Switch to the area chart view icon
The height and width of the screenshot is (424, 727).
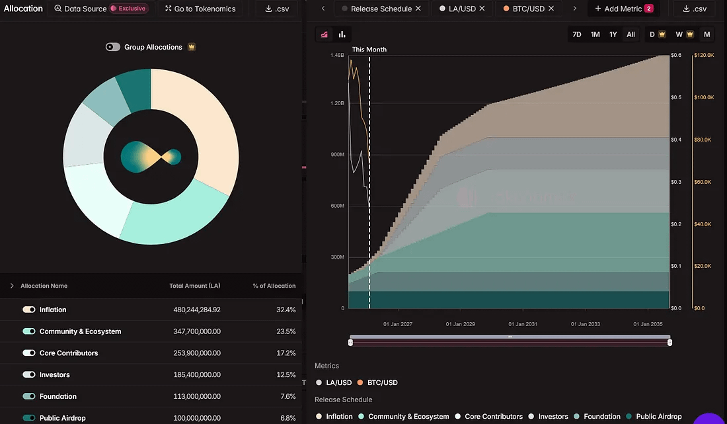325,34
